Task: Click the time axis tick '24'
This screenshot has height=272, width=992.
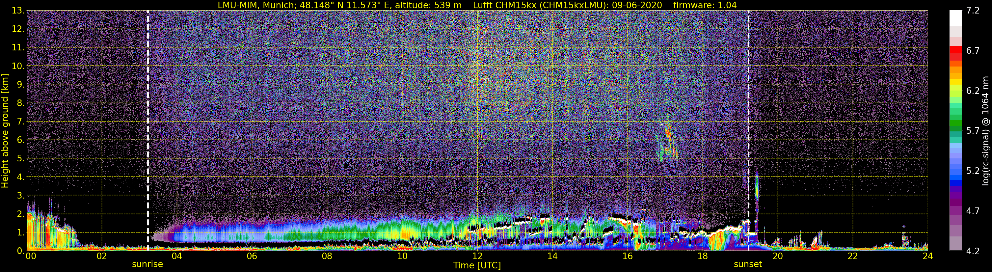Action: click(928, 257)
